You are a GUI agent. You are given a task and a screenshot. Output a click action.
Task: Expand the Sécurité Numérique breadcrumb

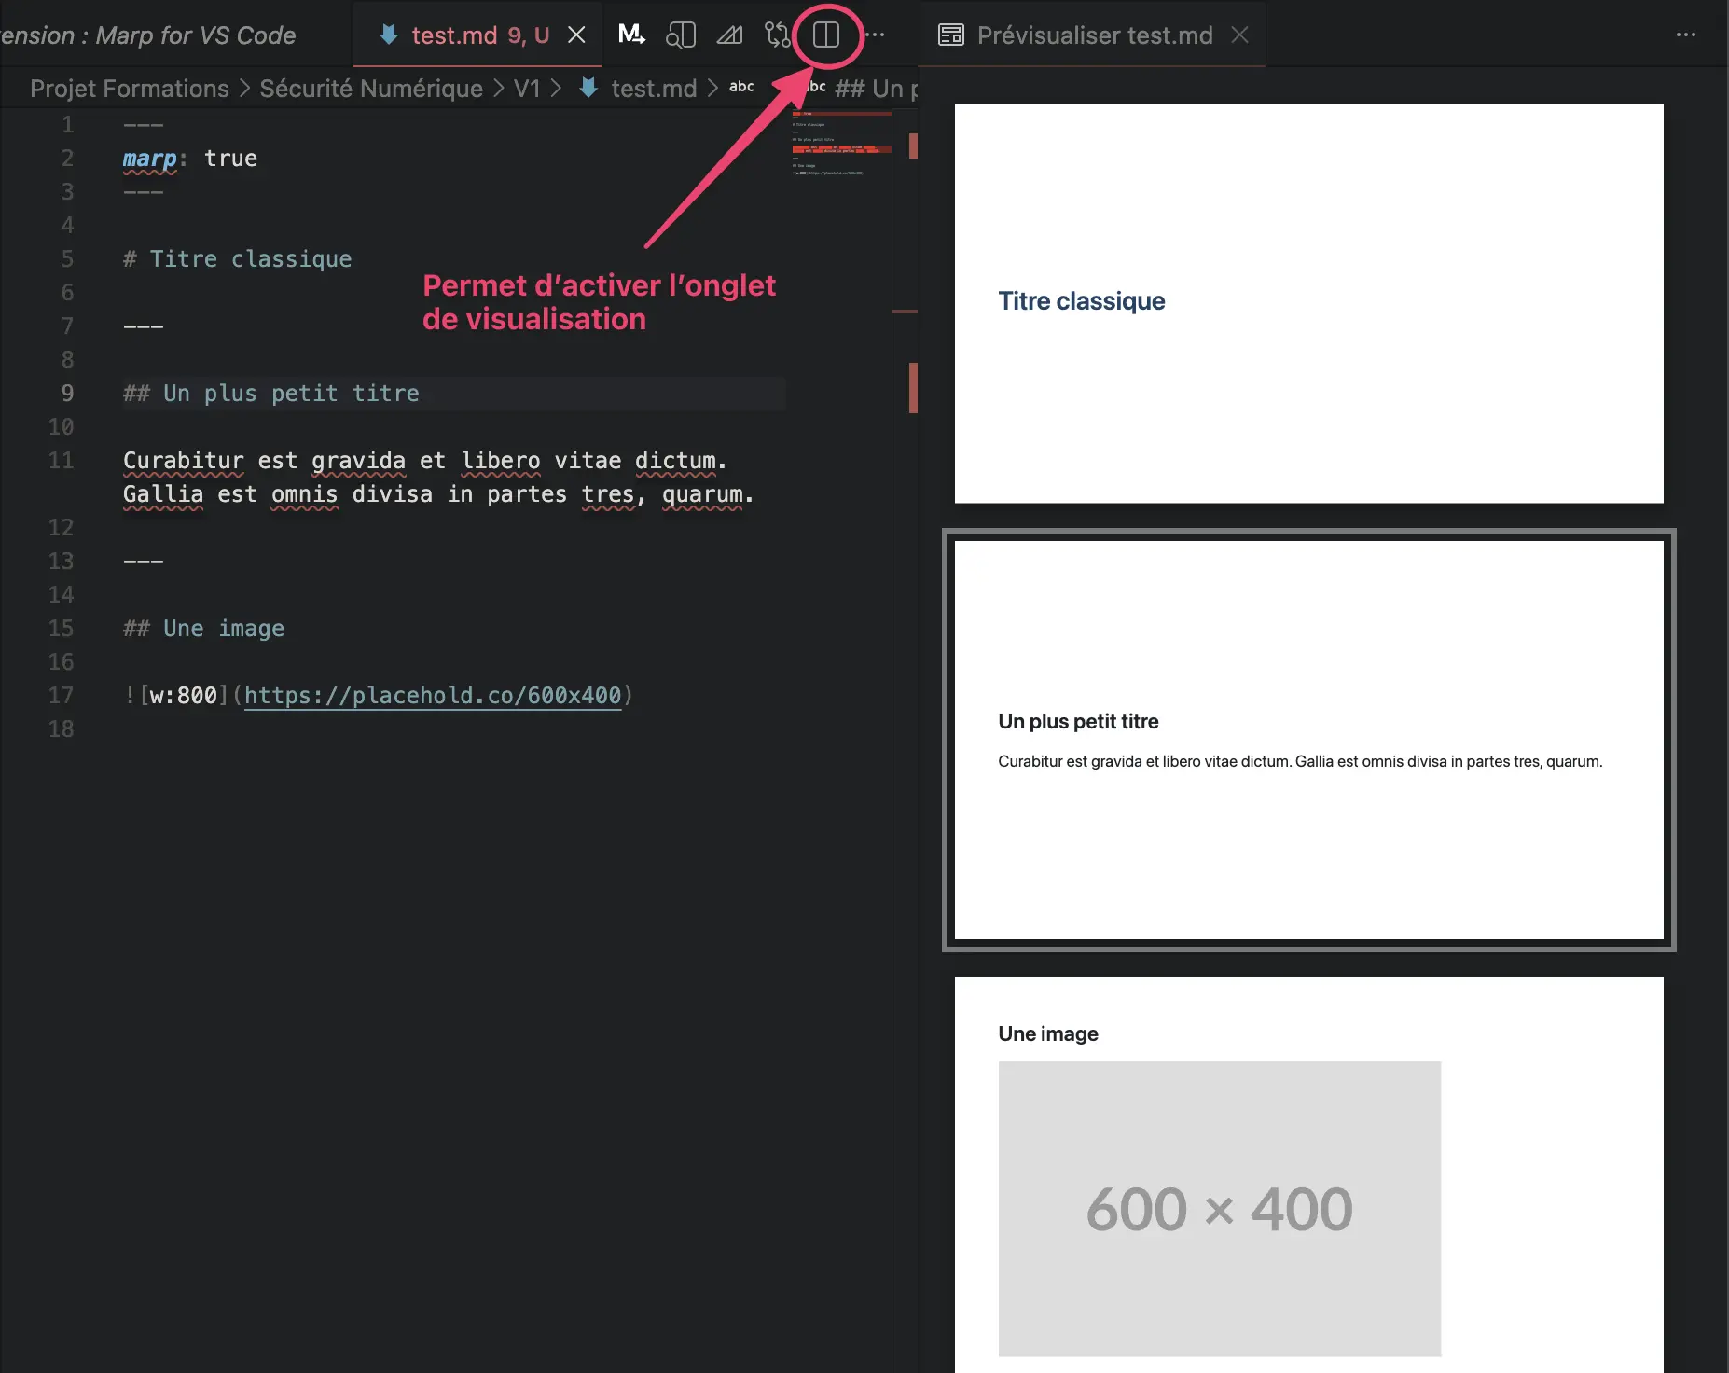(371, 89)
